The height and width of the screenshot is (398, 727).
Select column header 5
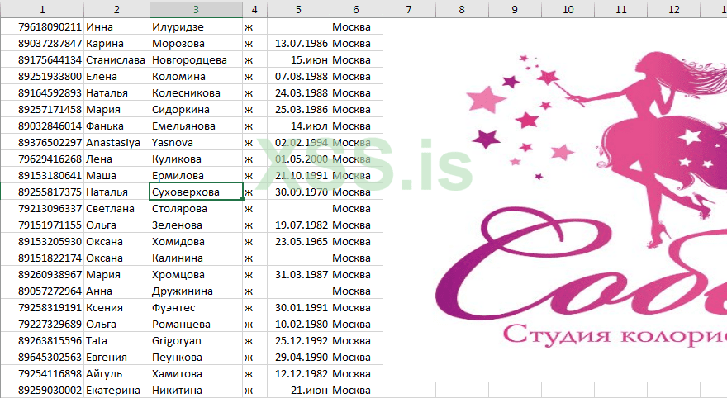click(x=298, y=9)
